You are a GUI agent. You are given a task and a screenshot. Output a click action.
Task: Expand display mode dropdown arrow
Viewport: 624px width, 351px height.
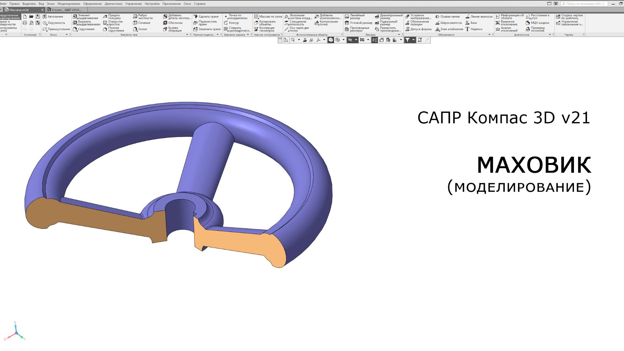[344, 40]
